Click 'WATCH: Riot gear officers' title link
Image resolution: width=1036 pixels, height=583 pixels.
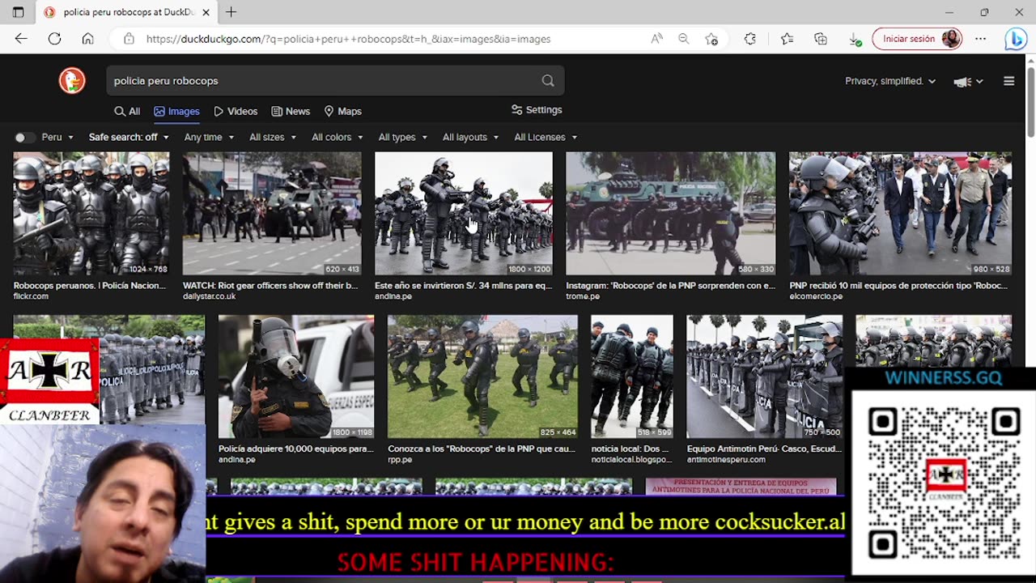[x=270, y=286]
